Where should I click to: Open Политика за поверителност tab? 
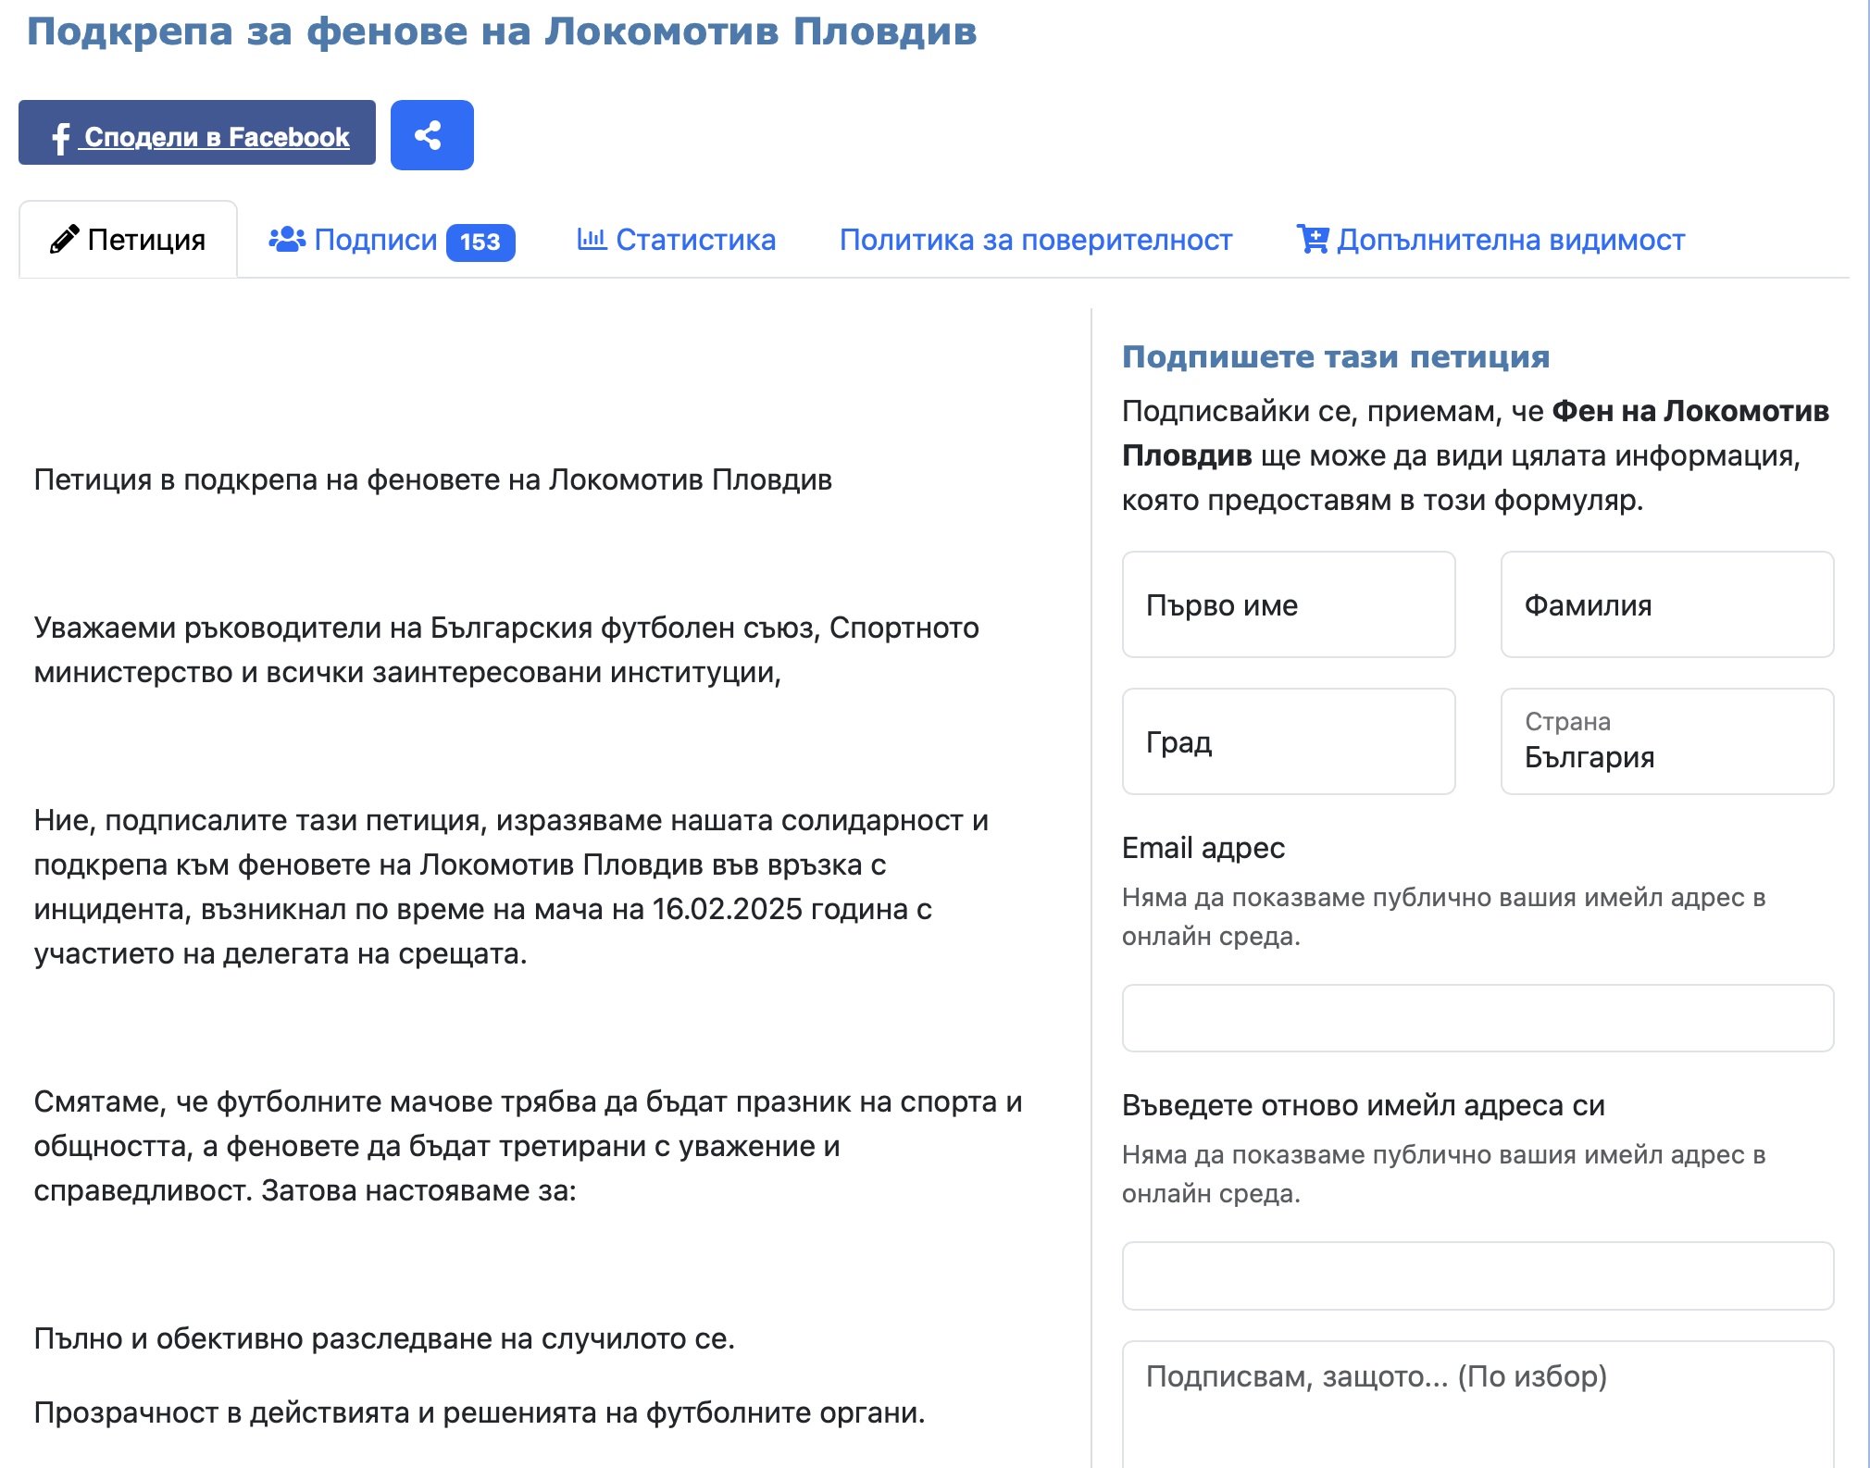1036,240
